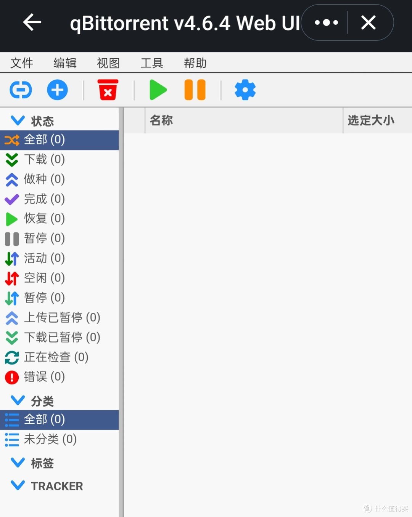The image size is (412, 517).
Task: Click the 标签 section label
Action: 42,463
